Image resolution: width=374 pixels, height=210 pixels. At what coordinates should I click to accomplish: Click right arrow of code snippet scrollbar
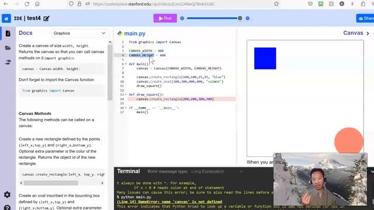102,183
